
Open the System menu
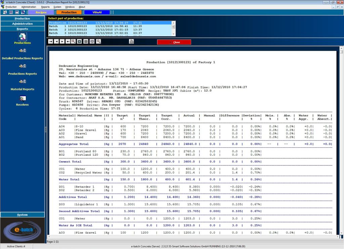tap(57, 7)
